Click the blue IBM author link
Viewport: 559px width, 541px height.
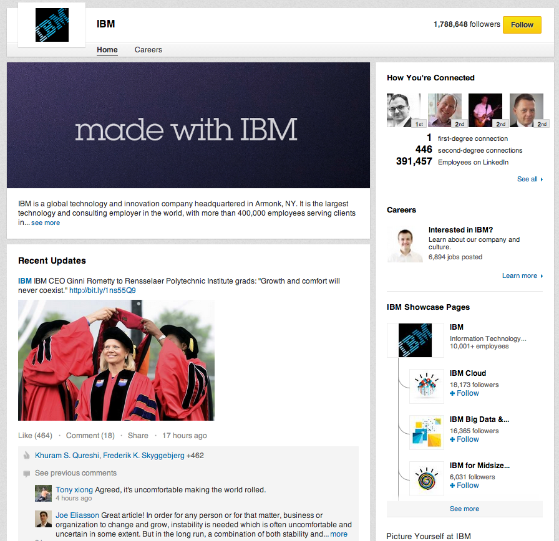[24, 281]
